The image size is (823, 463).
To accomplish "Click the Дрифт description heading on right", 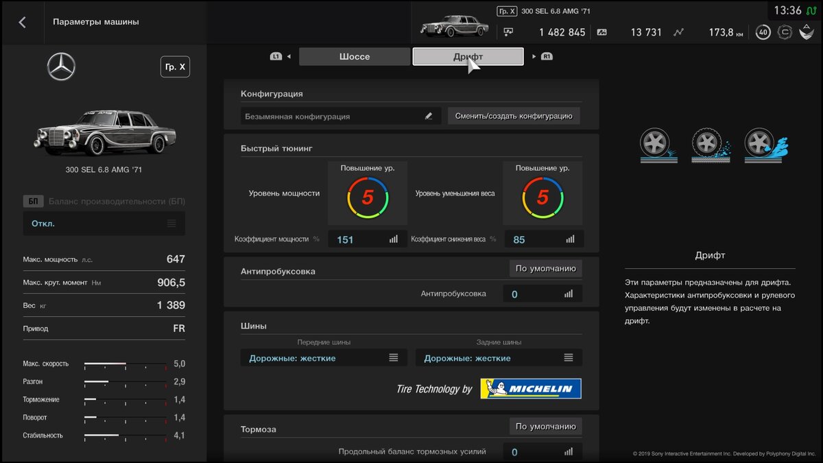I will point(710,255).
